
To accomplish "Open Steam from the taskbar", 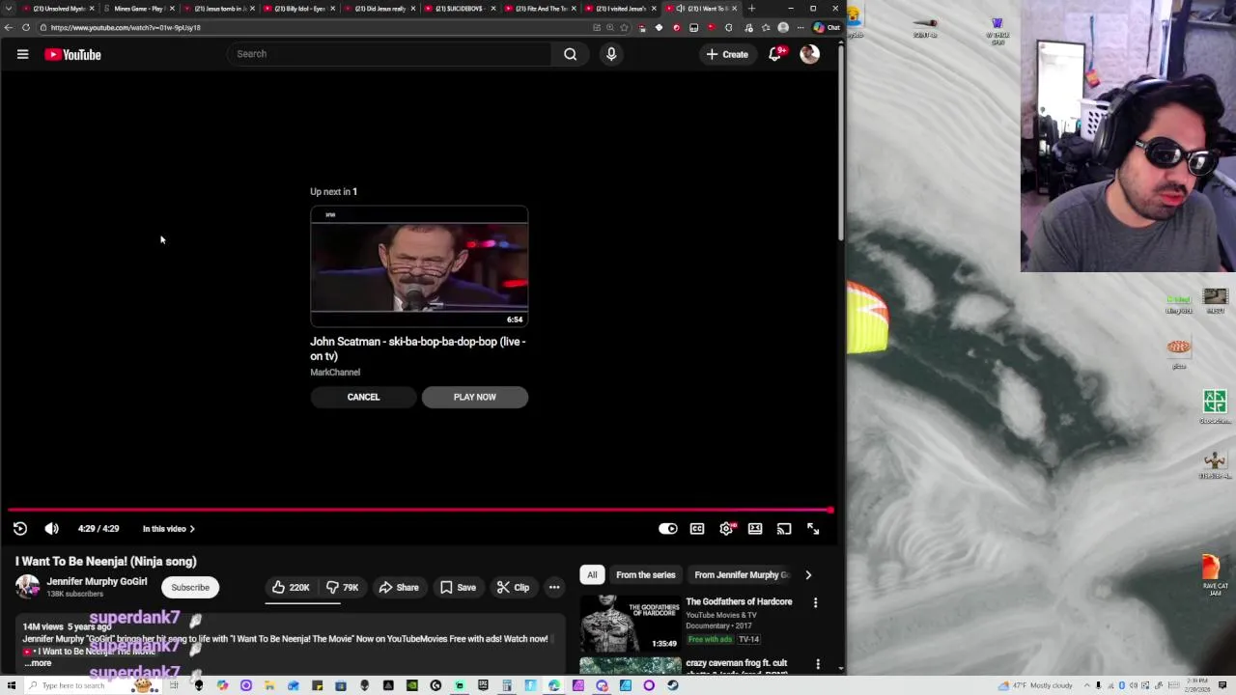I will tap(673, 685).
